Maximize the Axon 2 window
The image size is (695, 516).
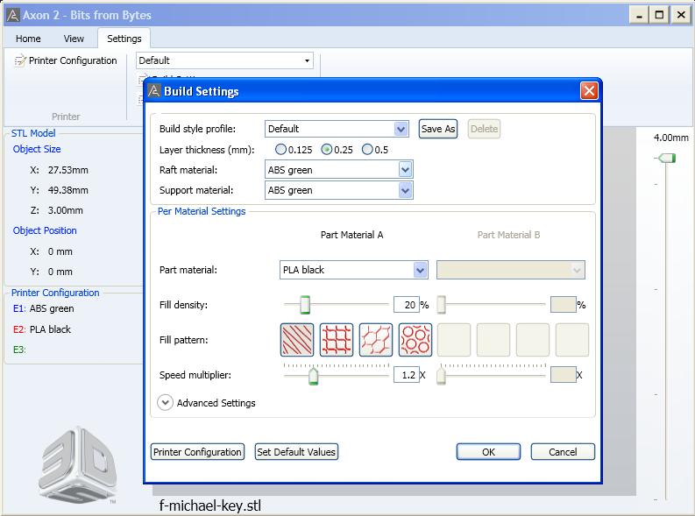tap(660, 15)
